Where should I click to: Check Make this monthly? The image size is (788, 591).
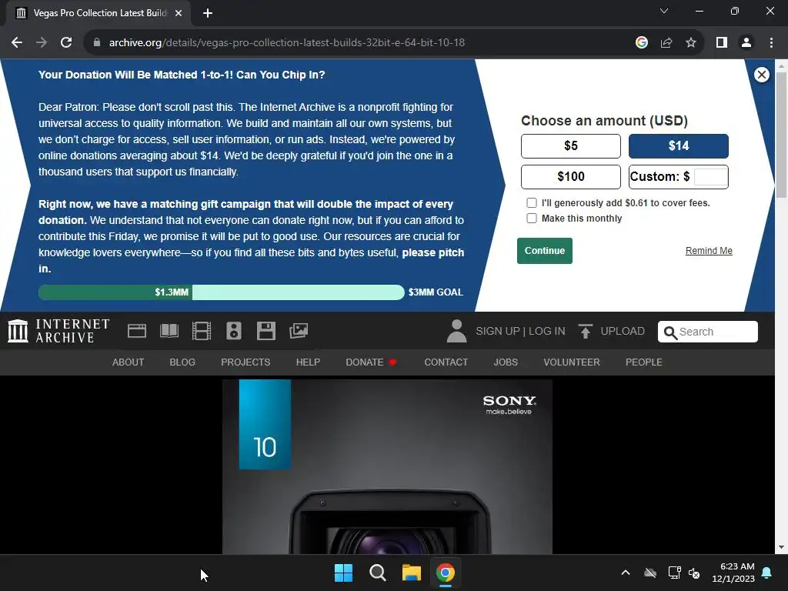point(532,218)
